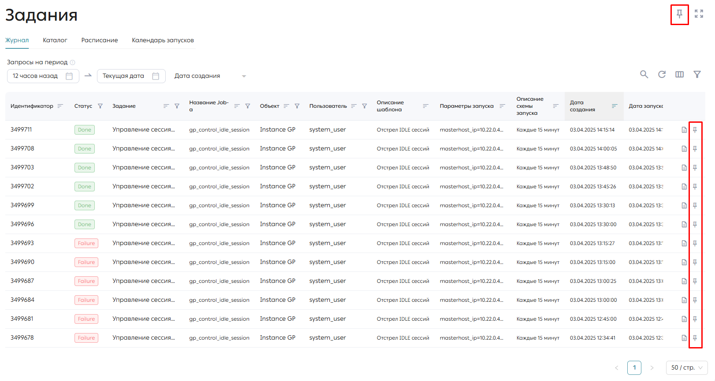
Task: Refresh the job journal list
Action: pos(662,74)
